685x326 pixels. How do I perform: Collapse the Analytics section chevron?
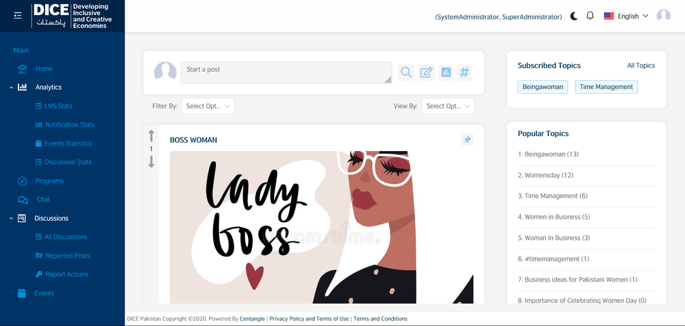[x=11, y=87]
